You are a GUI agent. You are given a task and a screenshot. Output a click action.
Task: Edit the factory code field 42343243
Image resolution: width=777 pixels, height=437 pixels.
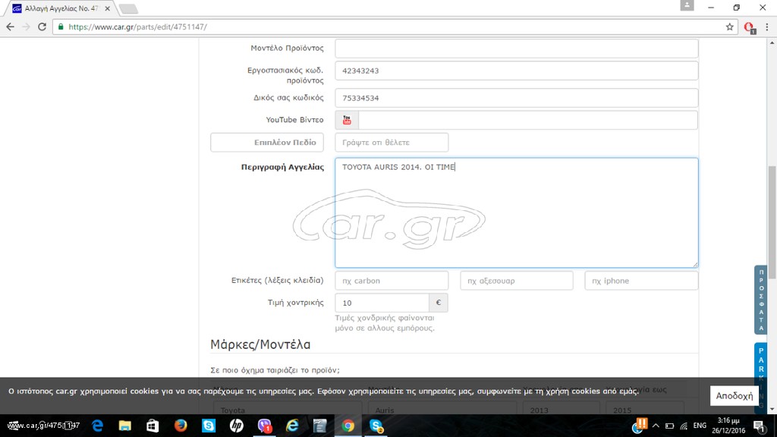(x=516, y=71)
